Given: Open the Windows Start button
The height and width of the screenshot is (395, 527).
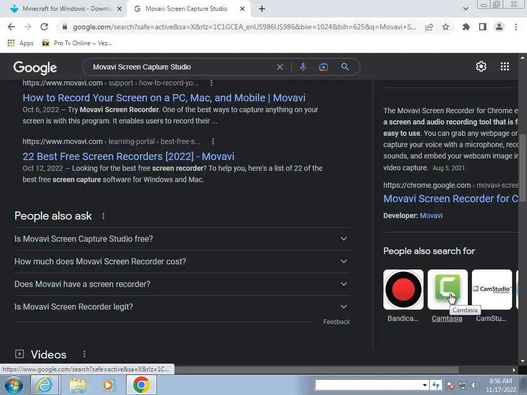Looking at the screenshot, I should pos(14,385).
